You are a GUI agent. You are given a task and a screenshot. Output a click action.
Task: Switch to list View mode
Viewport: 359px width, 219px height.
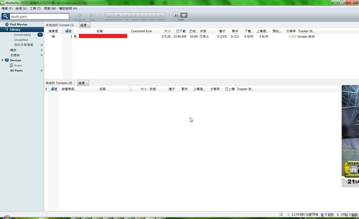pos(177,15)
